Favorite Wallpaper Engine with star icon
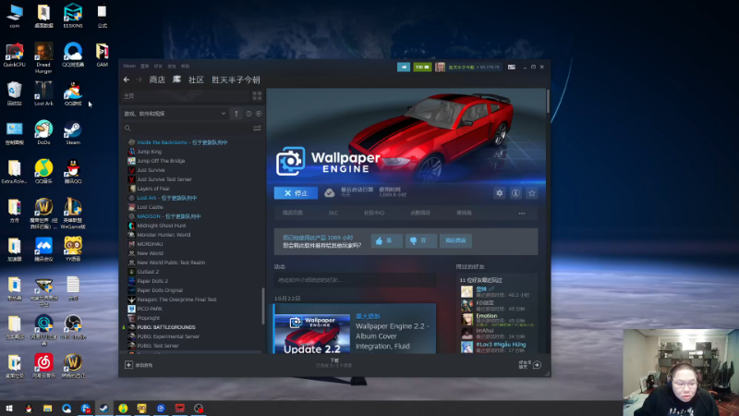 (532, 193)
